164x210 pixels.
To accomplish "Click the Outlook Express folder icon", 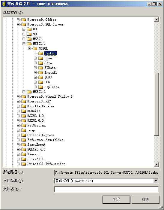I will [23, 135].
